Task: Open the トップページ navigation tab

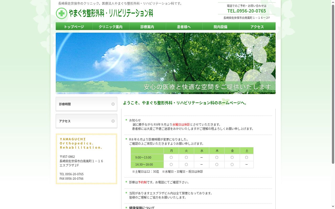Action: [x=74, y=26]
